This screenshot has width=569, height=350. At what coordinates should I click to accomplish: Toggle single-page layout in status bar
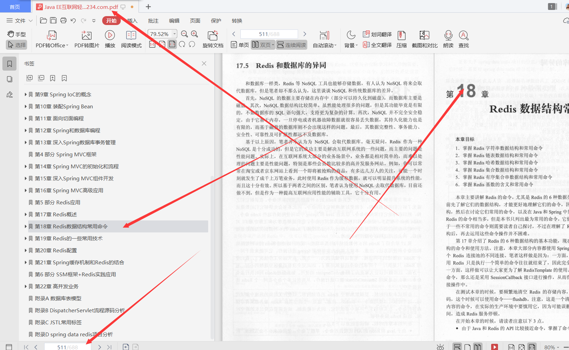467,347
